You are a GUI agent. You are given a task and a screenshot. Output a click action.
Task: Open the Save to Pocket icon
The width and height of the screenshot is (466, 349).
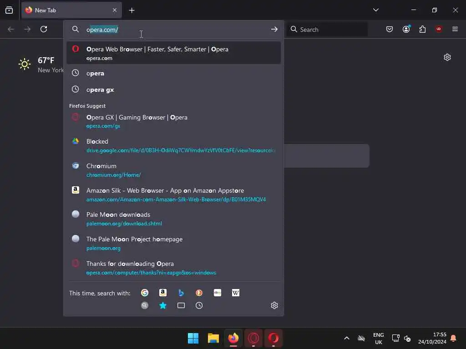(390, 29)
